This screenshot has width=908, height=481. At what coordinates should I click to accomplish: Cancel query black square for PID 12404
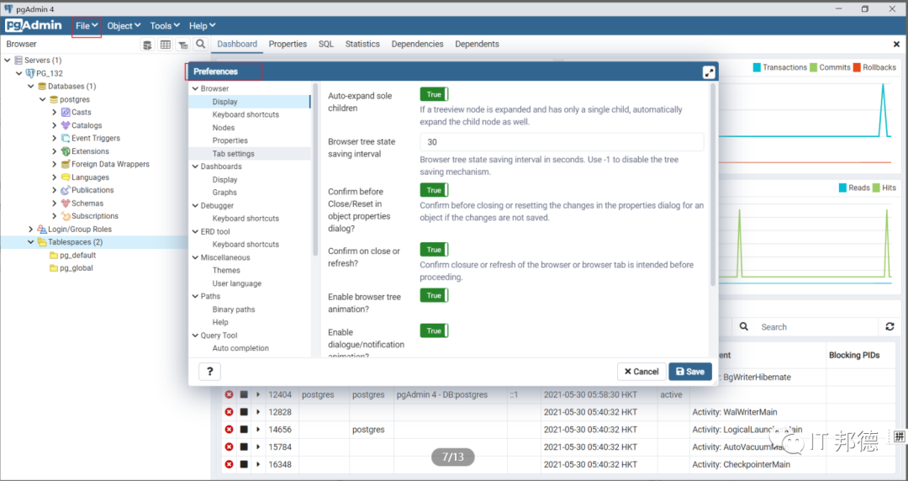(x=245, y=394)
